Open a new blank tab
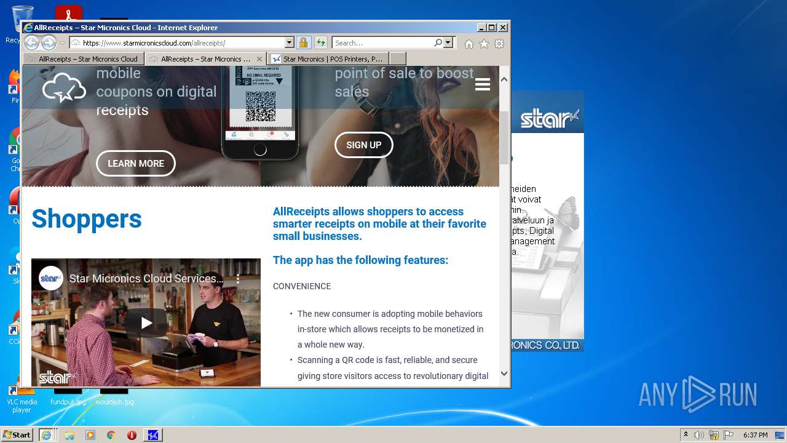787x443 pixels. 398,59
